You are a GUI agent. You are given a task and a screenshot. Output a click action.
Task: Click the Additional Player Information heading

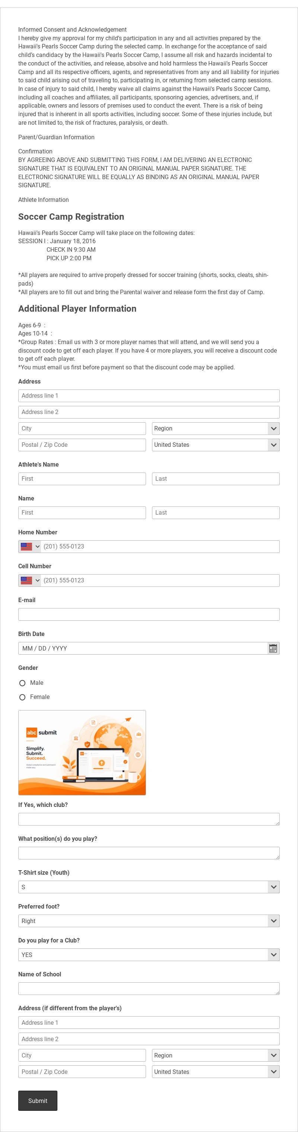tap(77, 308)
